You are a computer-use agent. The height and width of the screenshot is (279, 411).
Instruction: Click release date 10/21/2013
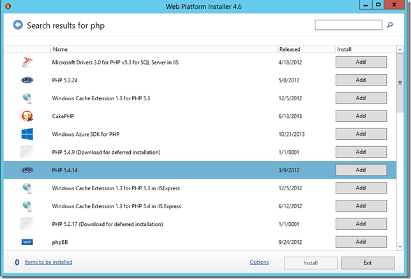[x=292, y=134]
